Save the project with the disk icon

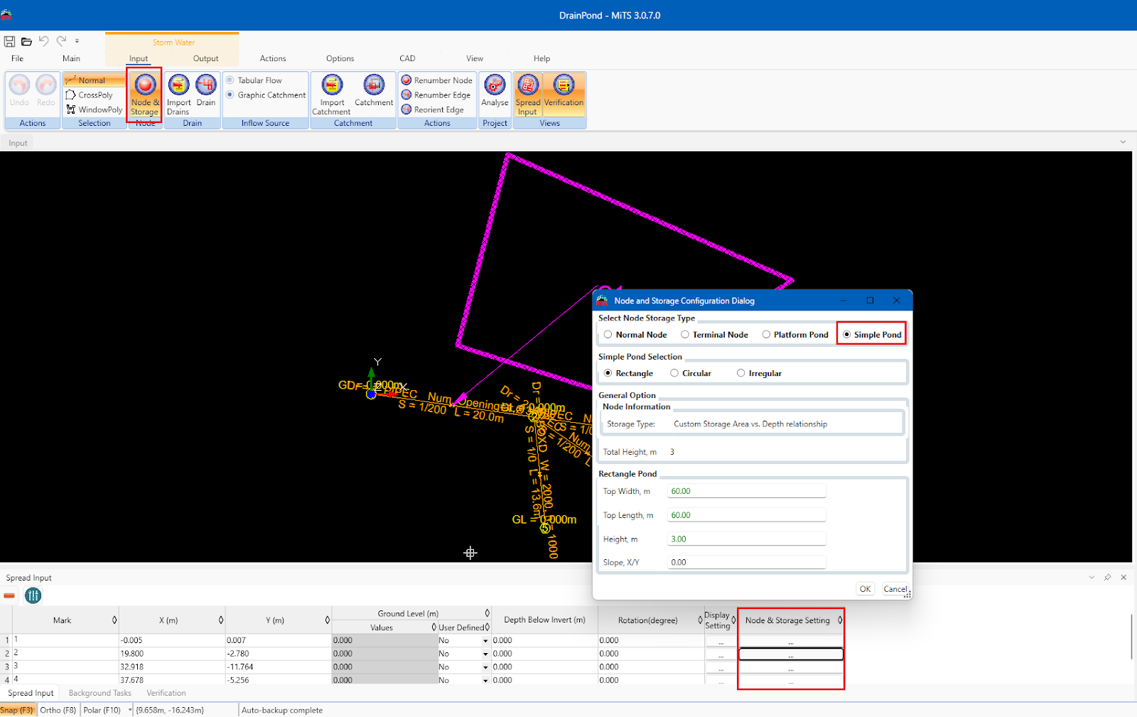[x=9, y=41]
